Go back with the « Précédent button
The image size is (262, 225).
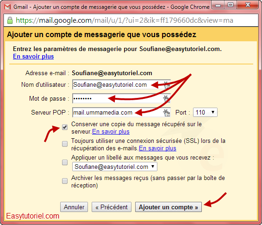point(112,207)
